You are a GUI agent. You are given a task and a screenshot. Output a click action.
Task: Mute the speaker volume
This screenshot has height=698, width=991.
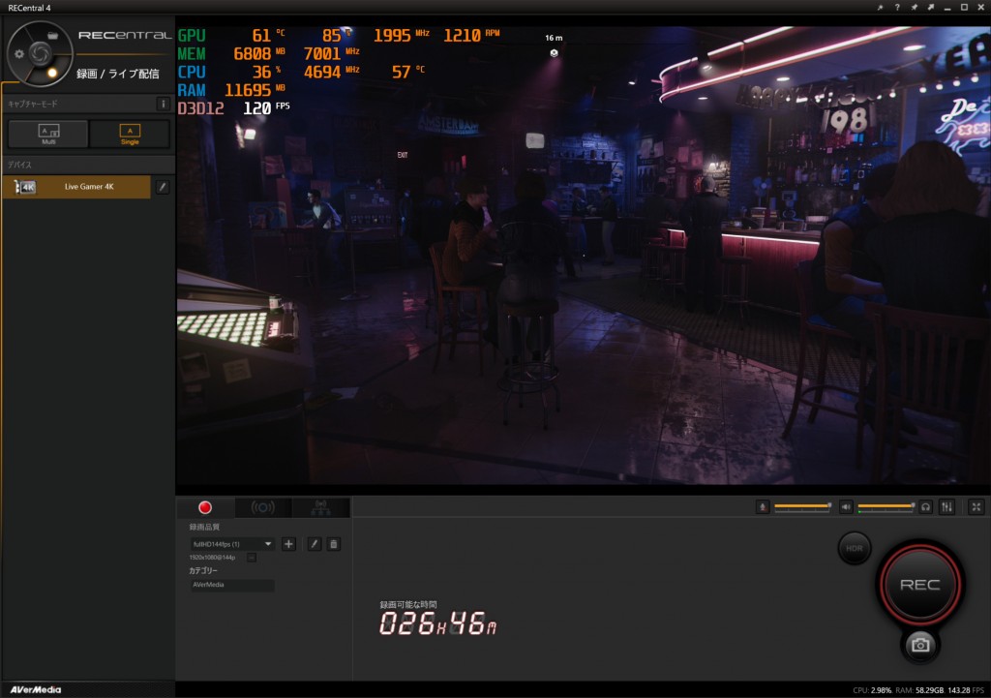click(x=846, y=506)
